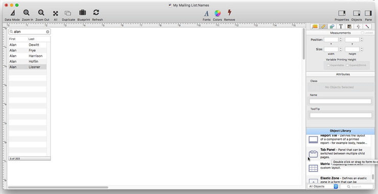
Task: Click the Size height stepper arrows
Action: click(362, 50)
